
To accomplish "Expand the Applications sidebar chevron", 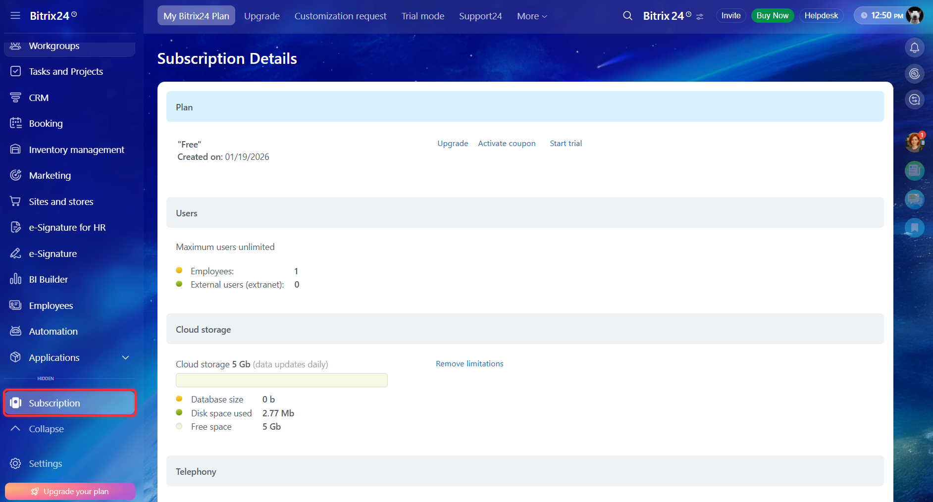I will point(126,357).
